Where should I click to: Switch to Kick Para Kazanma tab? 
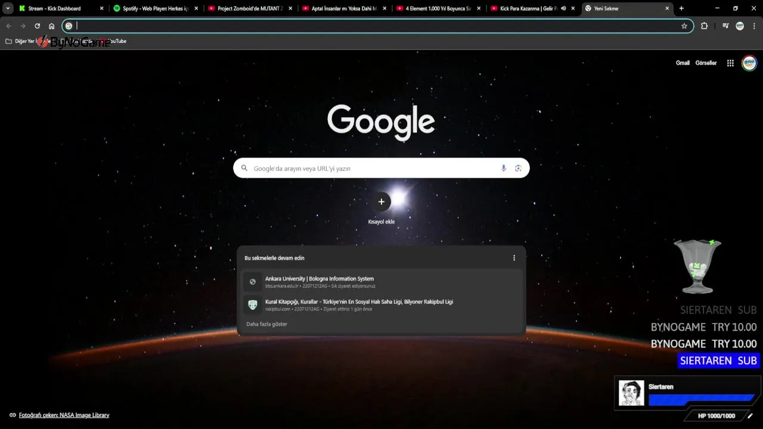[532, 8]
